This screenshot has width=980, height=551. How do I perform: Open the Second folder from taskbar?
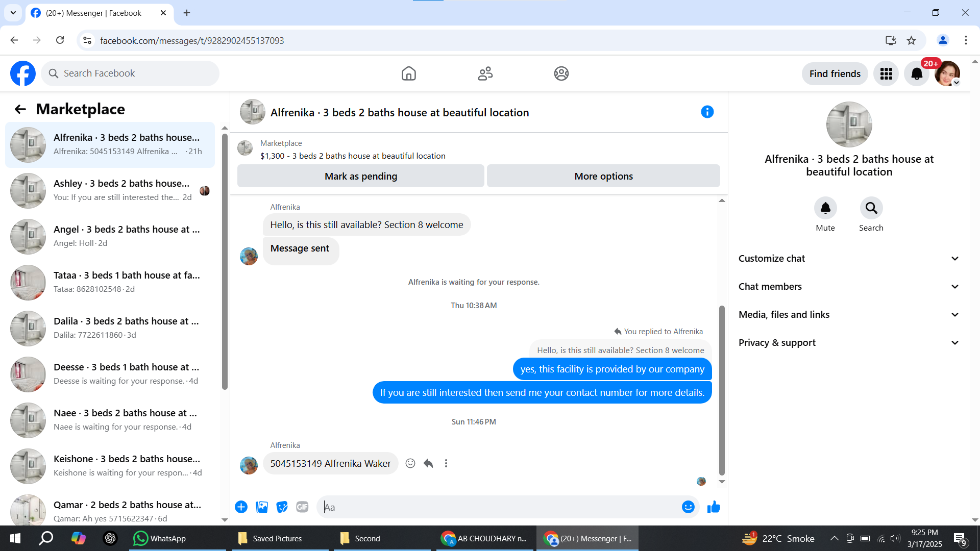coord(382,538)
